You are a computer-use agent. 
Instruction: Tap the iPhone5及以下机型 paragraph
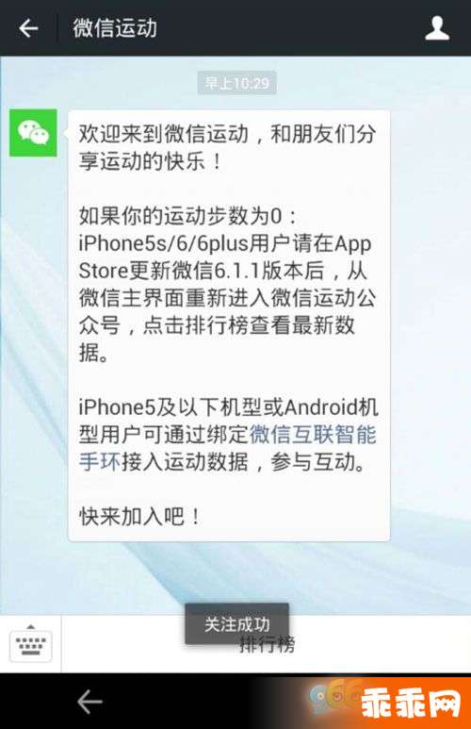click(x=228, y=435)
